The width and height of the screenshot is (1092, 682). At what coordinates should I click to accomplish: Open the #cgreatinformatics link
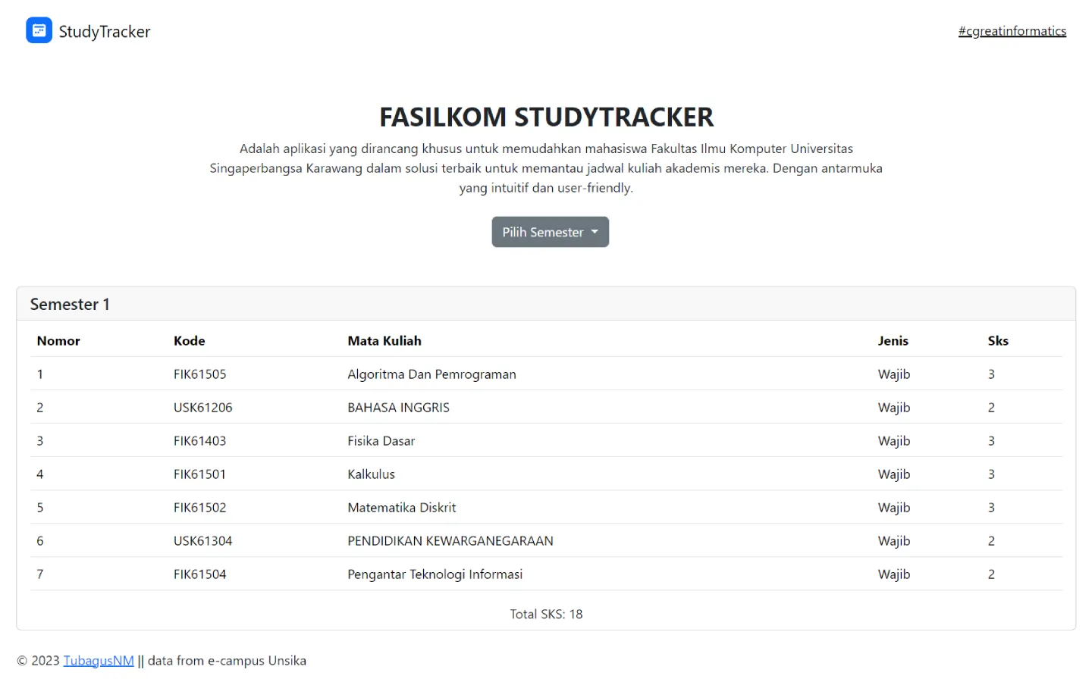[1012, 31]
